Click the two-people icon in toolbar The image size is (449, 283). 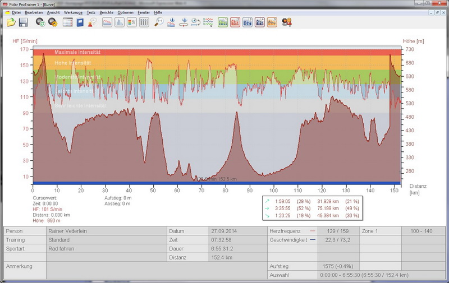(x=287, y=22)
